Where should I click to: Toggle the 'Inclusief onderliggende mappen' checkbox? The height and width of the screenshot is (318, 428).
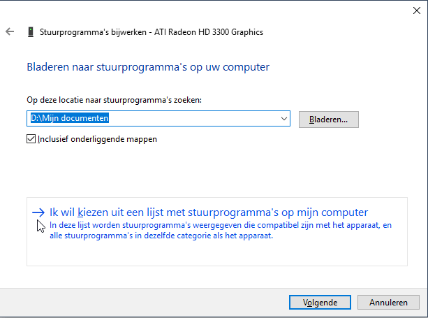coord(31,139)
